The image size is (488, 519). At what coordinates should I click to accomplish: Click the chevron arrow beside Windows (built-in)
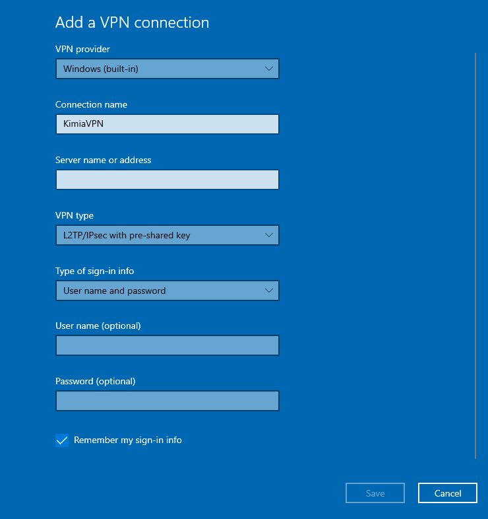pos(268,69)
